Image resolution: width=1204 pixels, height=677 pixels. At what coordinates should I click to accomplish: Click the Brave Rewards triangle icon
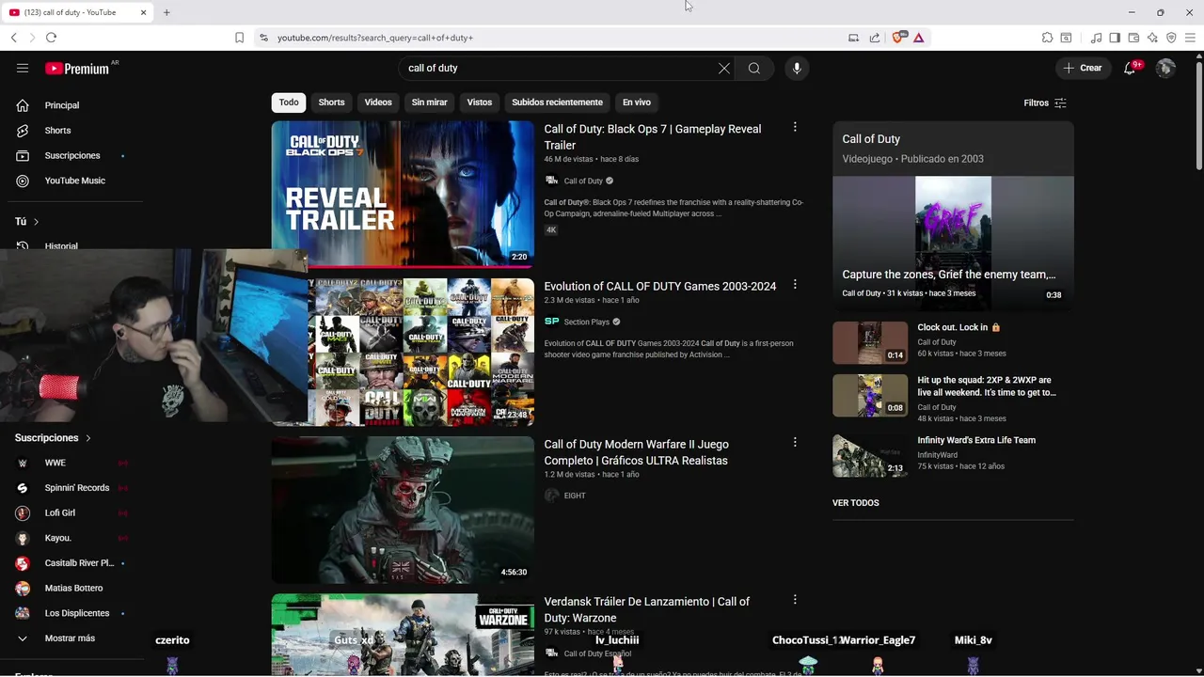919,38
